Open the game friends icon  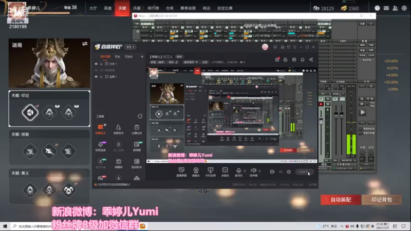tap(395, 8)
